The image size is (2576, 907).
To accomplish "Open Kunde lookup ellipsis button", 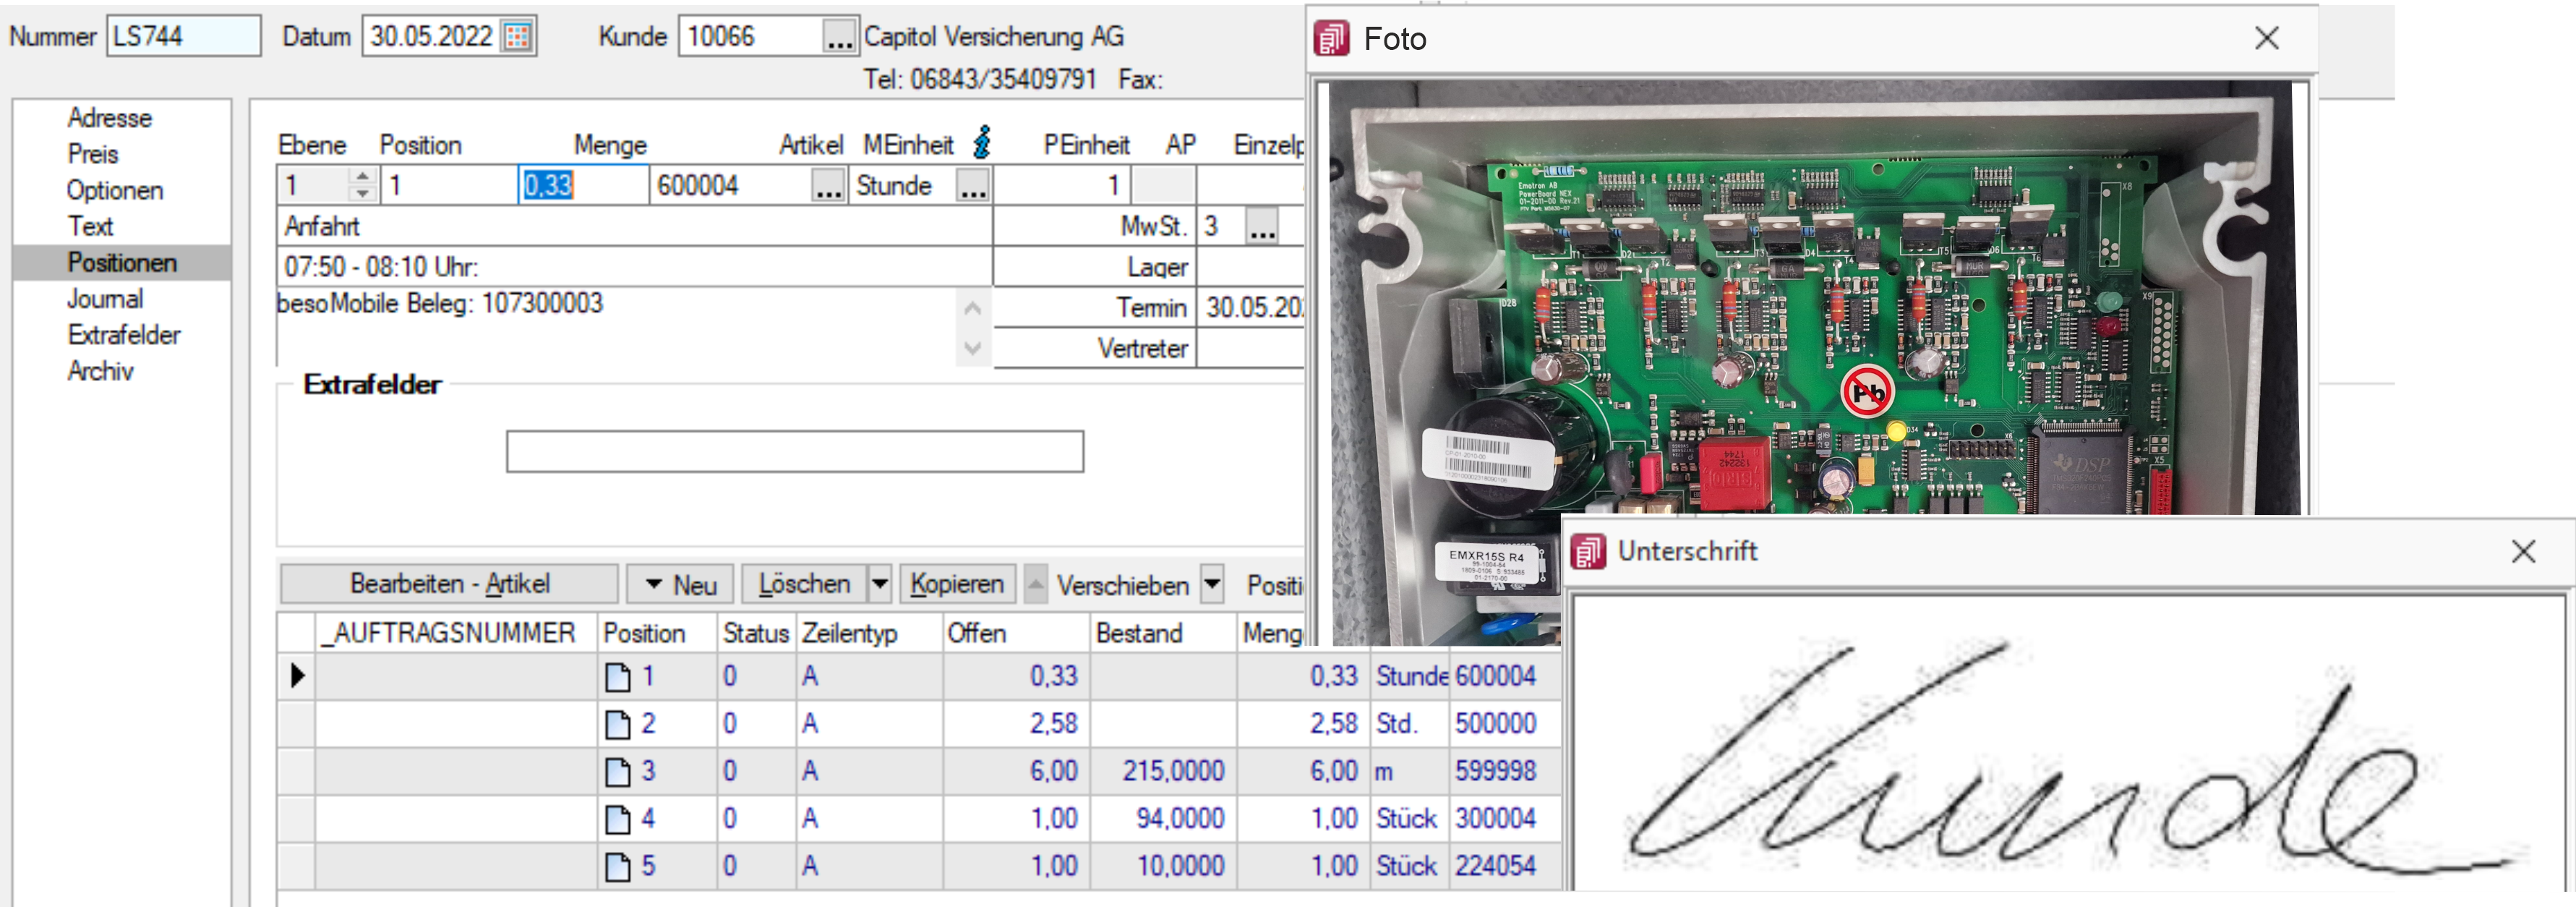I will coord(839,38).
